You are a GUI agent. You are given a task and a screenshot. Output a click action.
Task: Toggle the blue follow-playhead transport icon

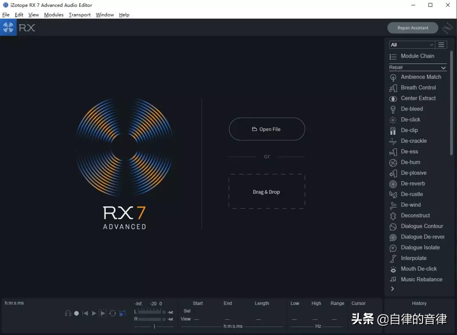coord(123,313)
